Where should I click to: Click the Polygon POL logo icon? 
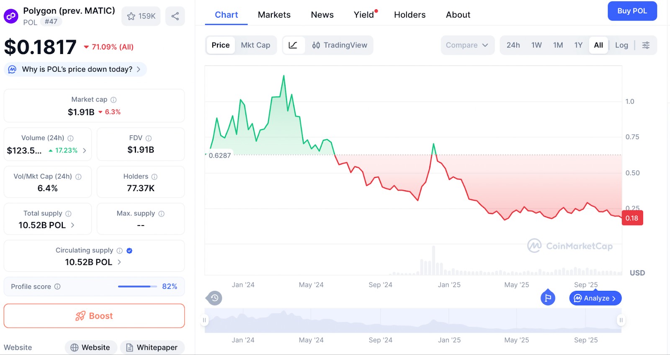pos(11,16)
